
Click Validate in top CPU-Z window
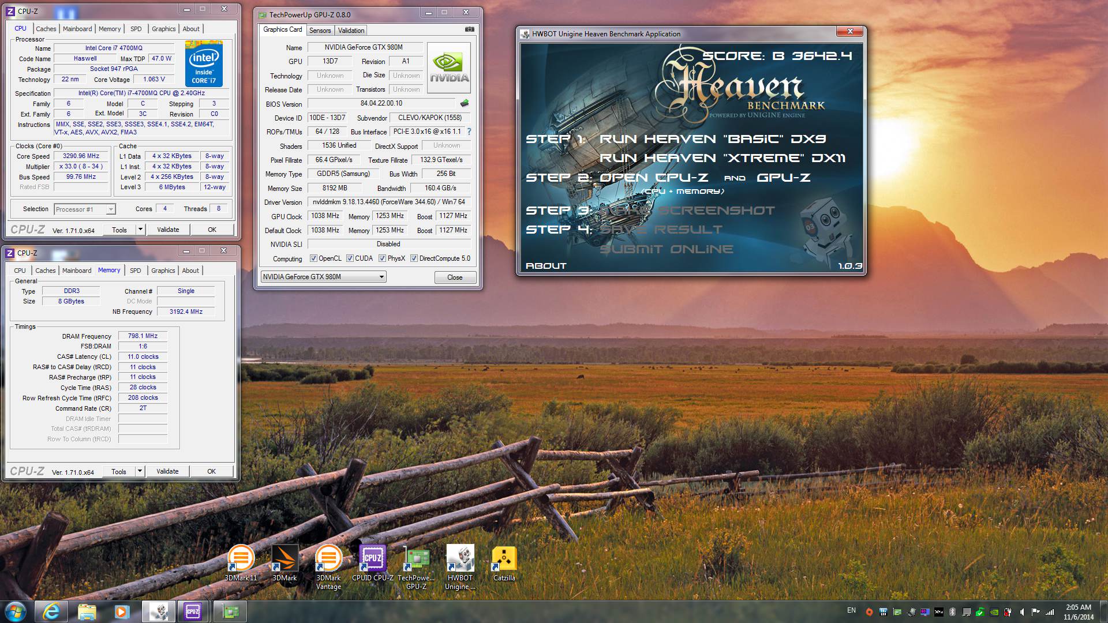click(x=168, y=230)
